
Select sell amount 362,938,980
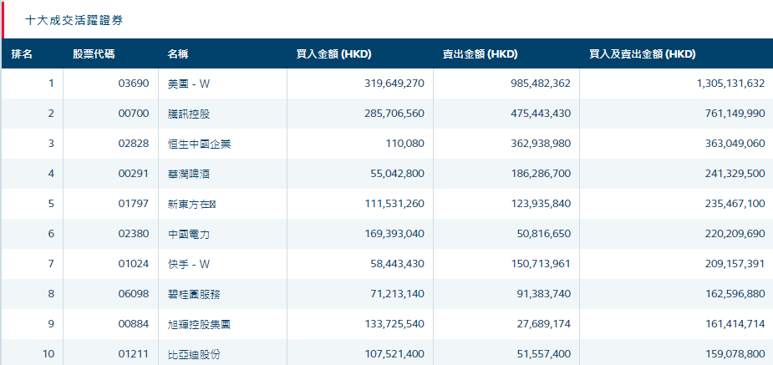coord(541,144)
